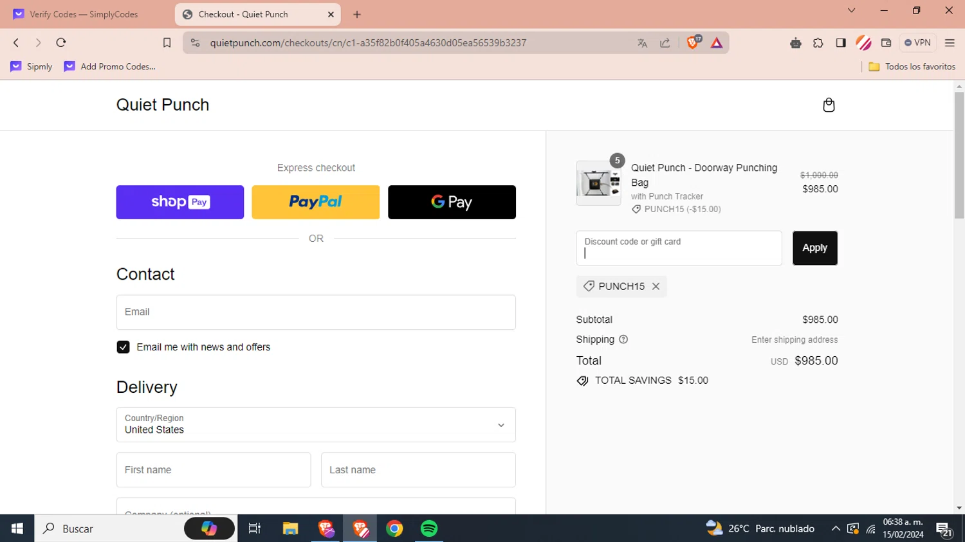
Task: Toggle browser sidebar panel icon
Action: (x=841, y=43)
